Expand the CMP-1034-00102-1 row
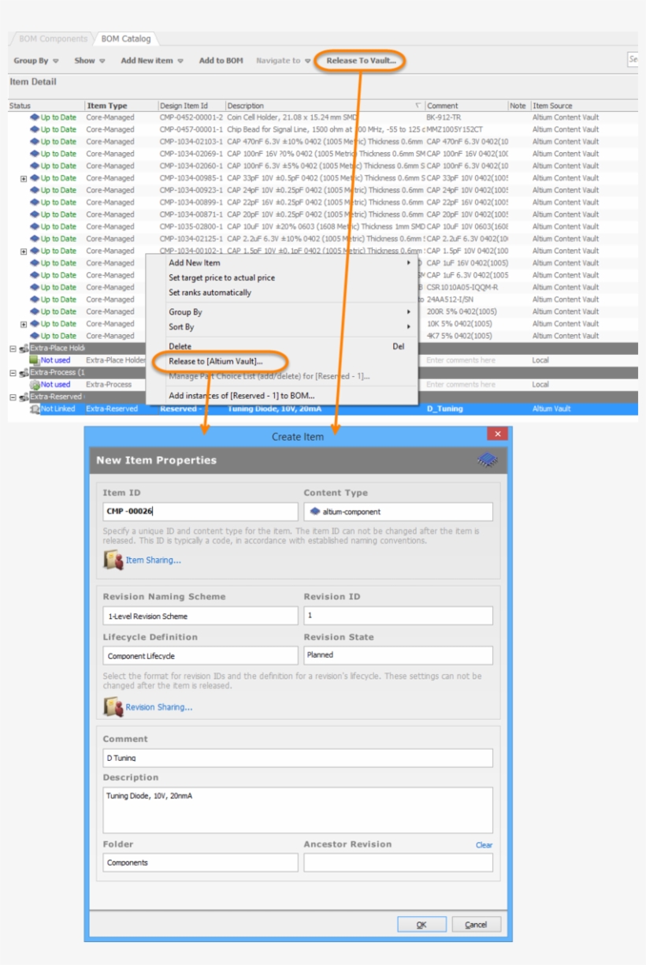The height and width of the screenshot is (965, 646). tap(24, 251)
